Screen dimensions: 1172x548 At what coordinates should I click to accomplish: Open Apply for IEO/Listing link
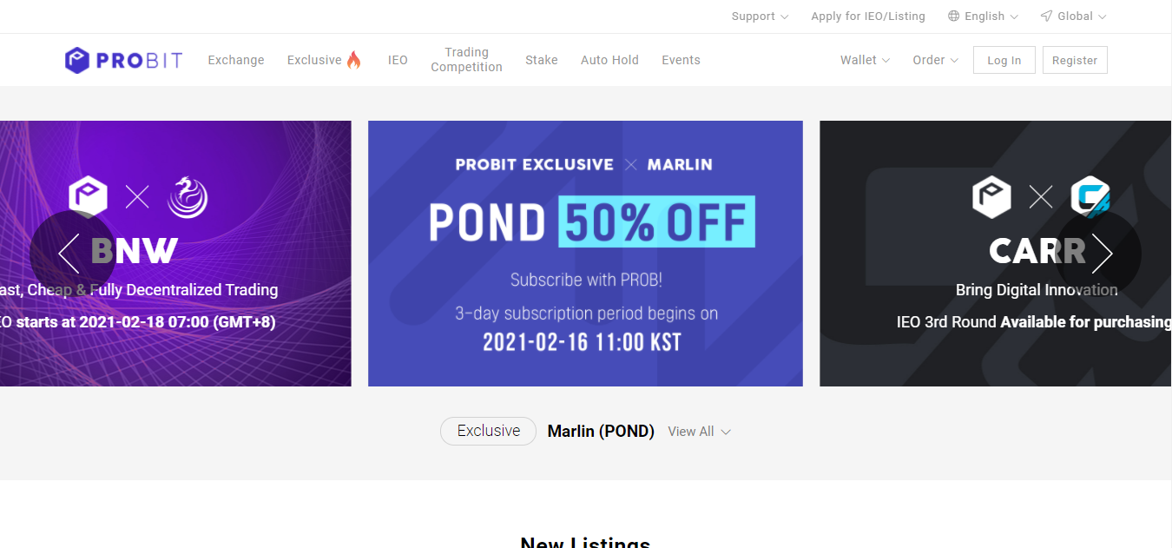(x=867, y=17)
